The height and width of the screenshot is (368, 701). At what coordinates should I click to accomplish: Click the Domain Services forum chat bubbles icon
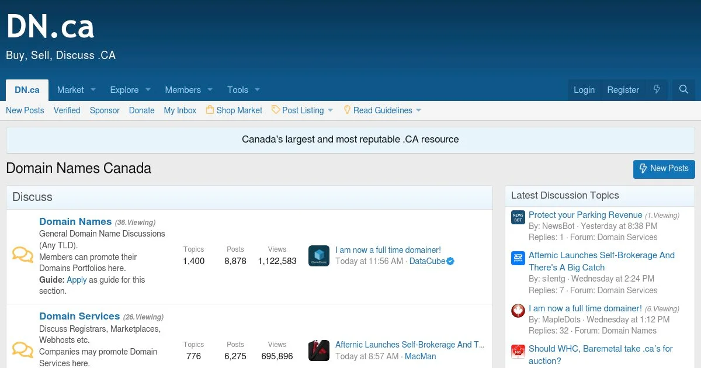[x=23, y=350]
